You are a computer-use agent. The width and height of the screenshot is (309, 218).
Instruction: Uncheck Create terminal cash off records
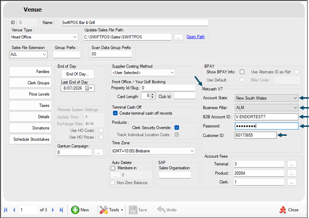(115, 113)
